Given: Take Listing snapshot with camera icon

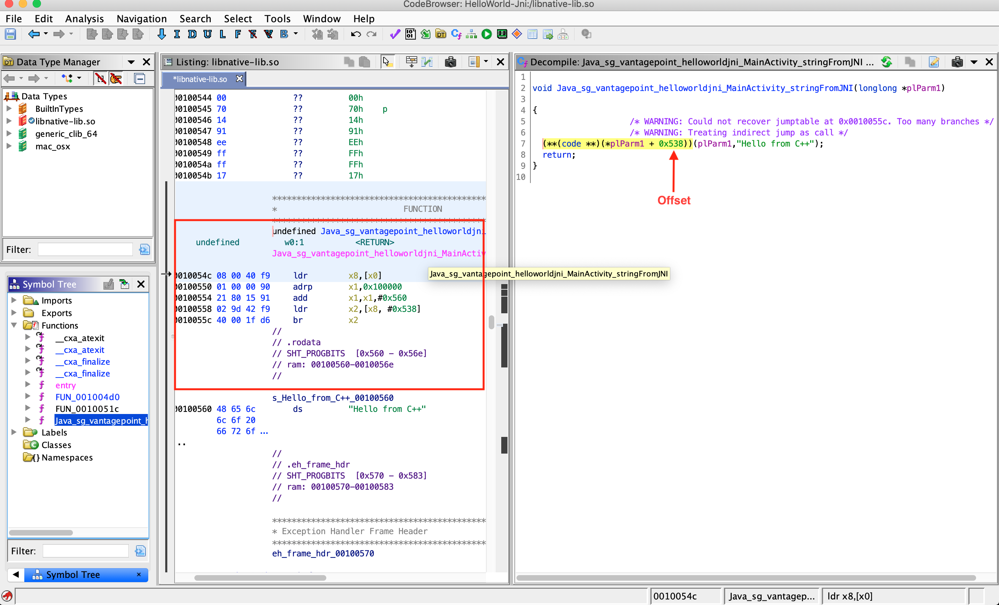Looking at the screenshot, I should pos(450,62).
